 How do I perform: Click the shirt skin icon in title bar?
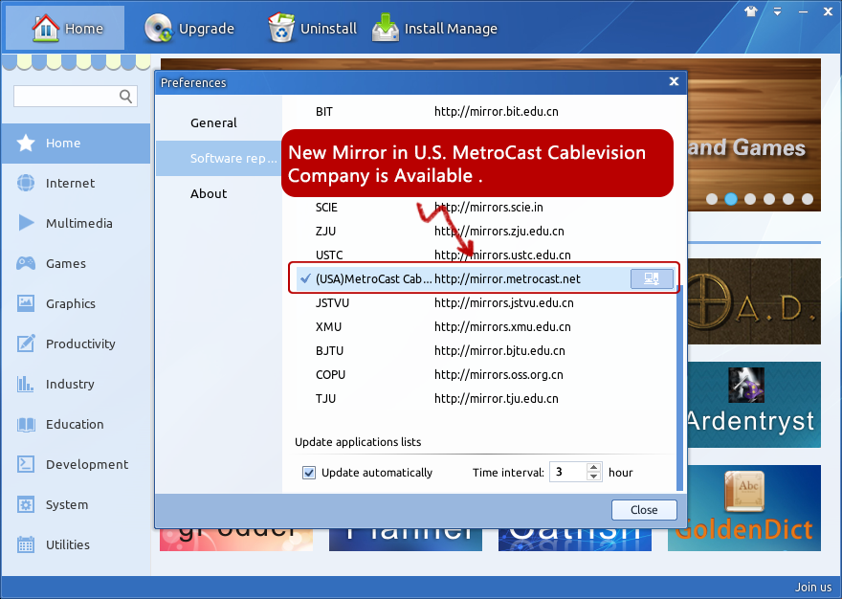(x=751, y=11)
